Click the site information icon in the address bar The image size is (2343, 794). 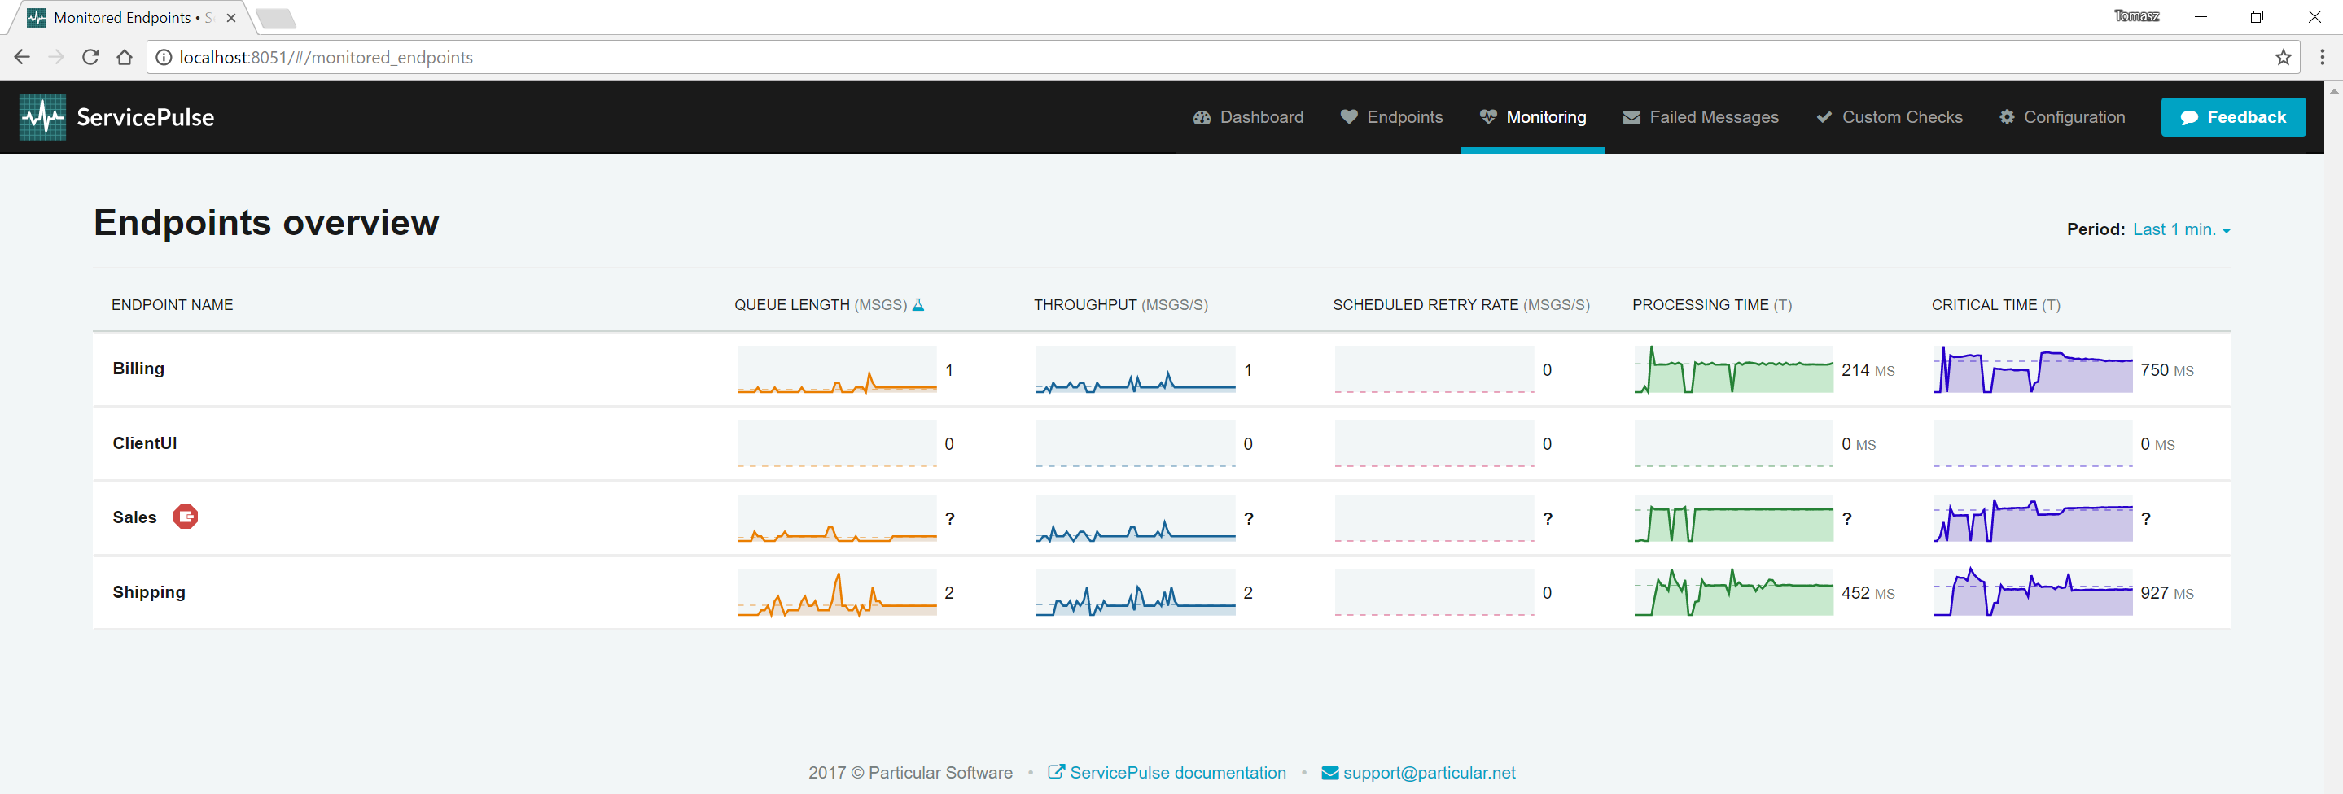point(164,57)
